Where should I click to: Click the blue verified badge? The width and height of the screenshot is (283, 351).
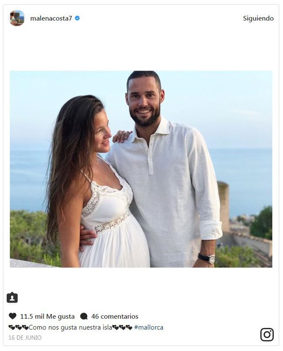pos(77,18)
